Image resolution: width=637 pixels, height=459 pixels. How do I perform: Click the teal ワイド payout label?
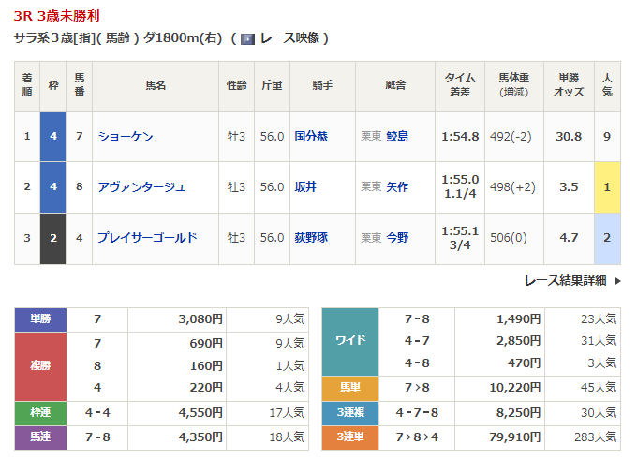pos(349,341)
